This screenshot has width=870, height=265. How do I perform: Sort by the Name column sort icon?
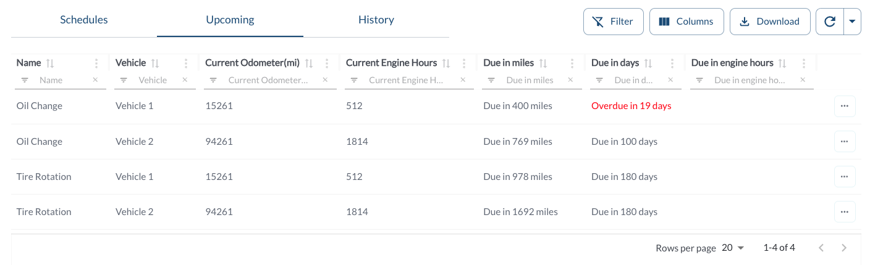[51, 63]
